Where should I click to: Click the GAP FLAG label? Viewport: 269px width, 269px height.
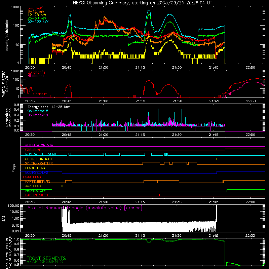coord(33,150)
